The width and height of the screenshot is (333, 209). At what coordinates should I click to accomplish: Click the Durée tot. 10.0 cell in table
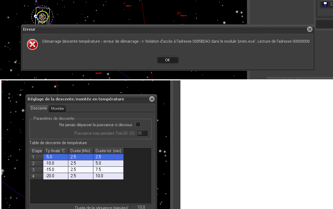click(108, 176)
